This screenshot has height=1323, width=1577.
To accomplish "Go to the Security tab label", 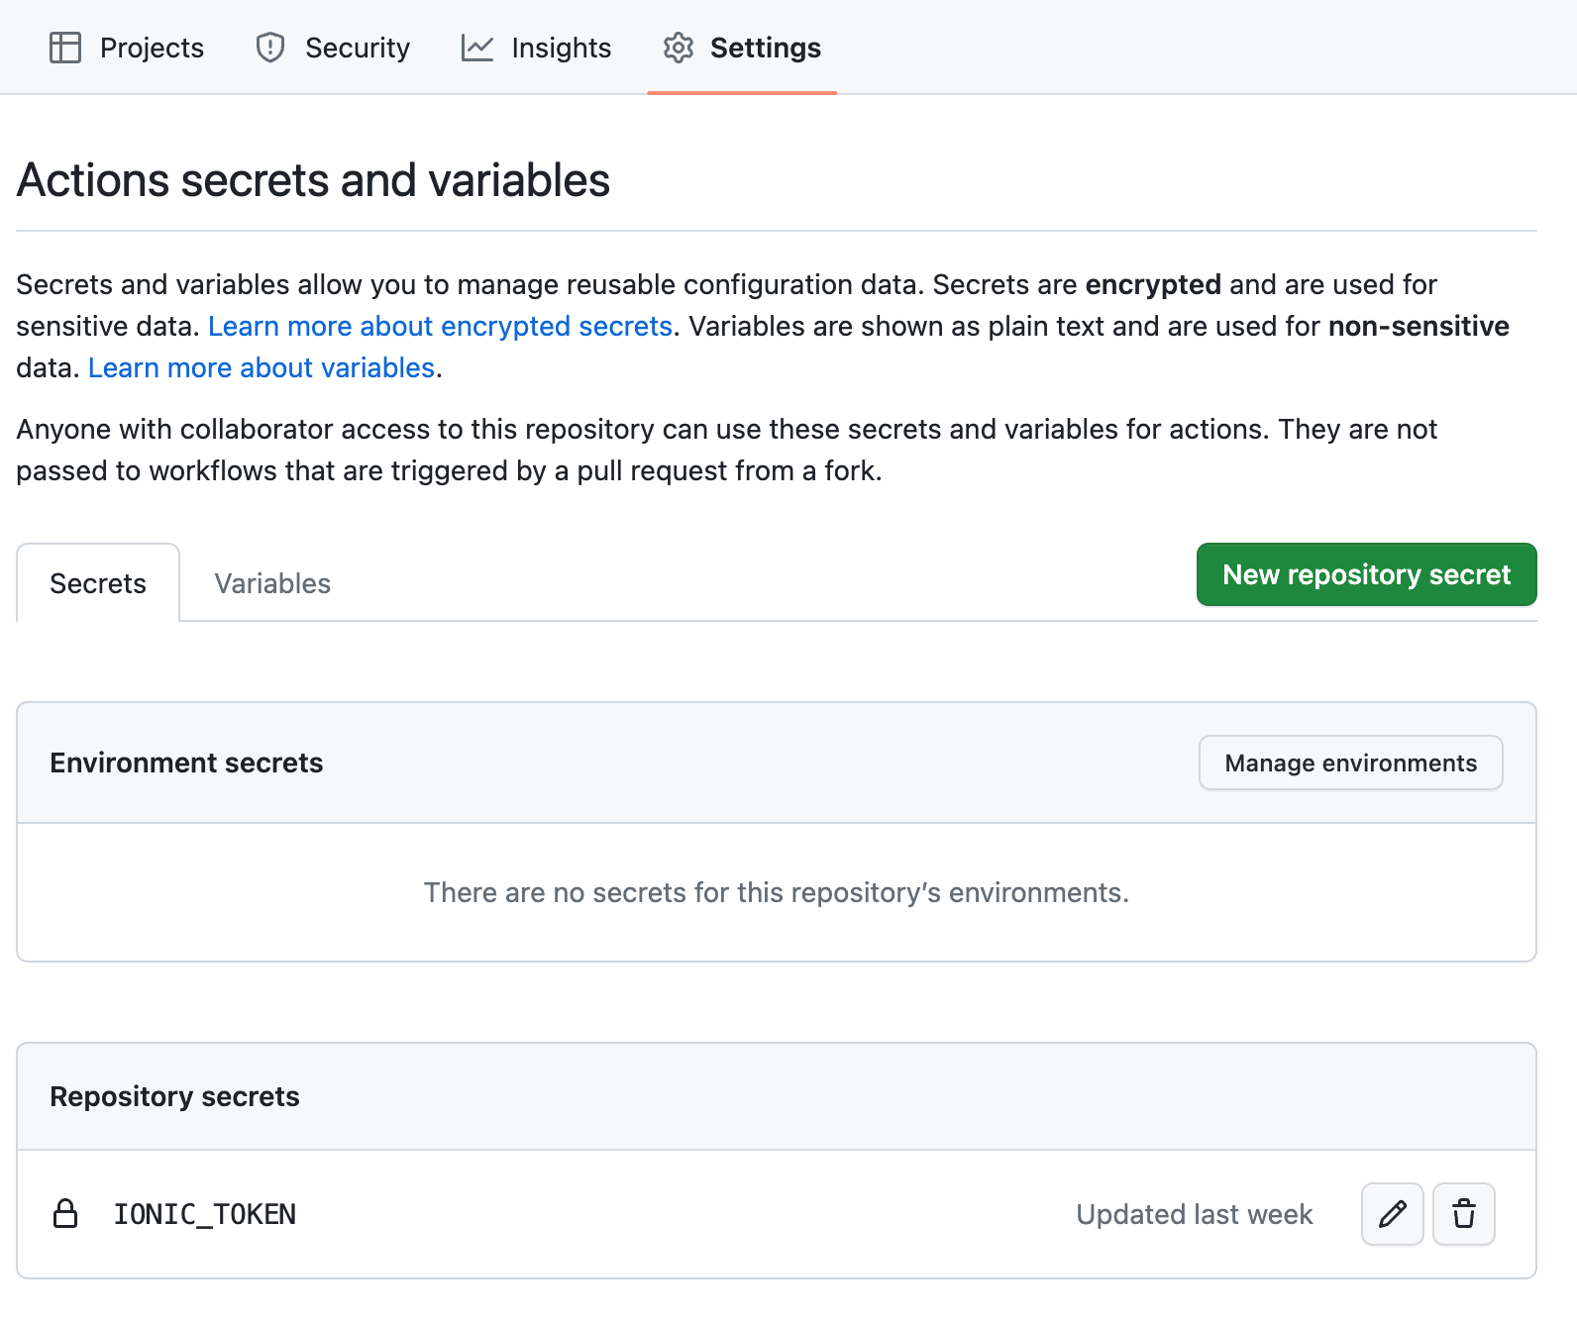I will pyautogui.click(x=357, y=48).
